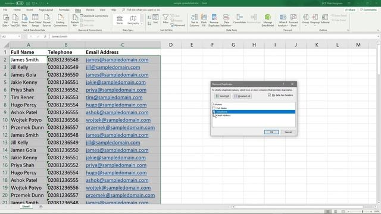Click From Text/CSV icon
Screen dimensions: 381x214
(x=15, y=20)
